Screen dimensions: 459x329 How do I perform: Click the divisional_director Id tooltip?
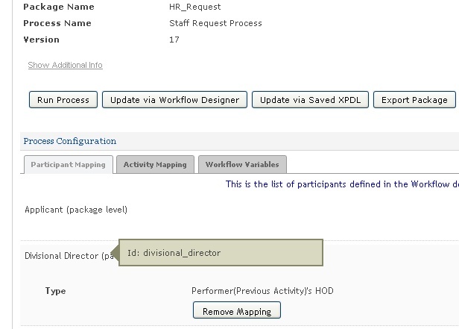click(221, 253)
